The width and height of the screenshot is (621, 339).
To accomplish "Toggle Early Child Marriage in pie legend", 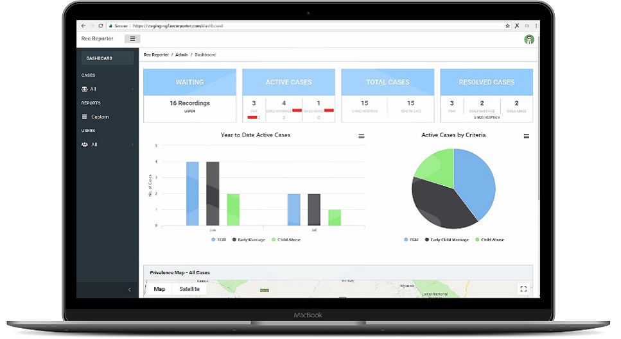I will pos(447,240).
